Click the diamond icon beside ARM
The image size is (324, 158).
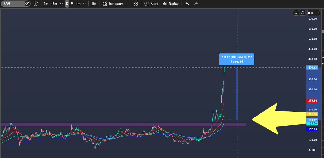pyautogui.click(x=27, y=4)
